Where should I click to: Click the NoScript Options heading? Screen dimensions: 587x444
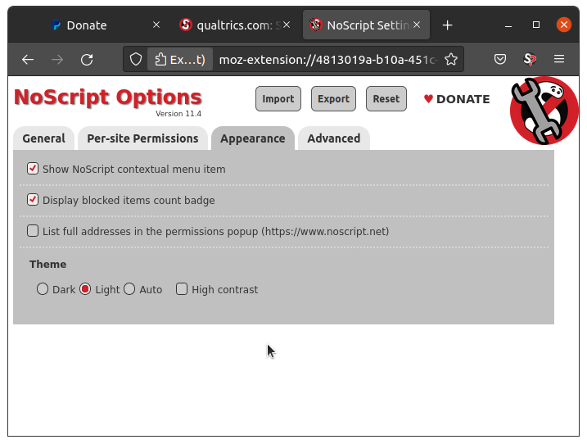coord(108,97)
